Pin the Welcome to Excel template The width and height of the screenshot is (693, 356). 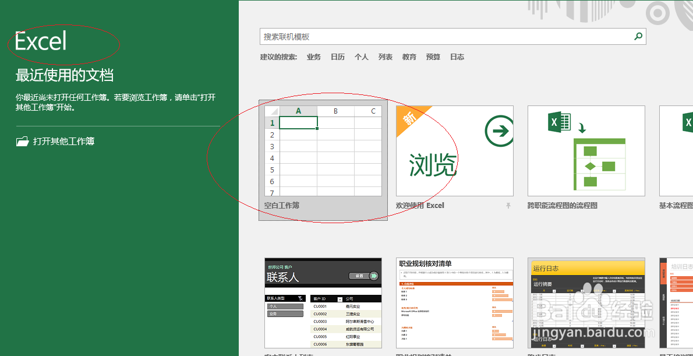[x=508, y=206]
